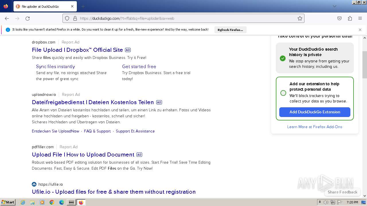Image resolution: width=367 pixels, height=206 pixels.
Task: Open the network tray icon
Action: point(333,202)
